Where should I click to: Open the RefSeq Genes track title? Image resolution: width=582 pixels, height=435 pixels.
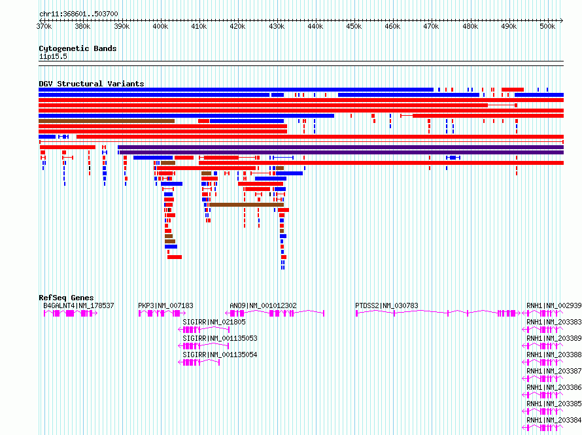66,297
